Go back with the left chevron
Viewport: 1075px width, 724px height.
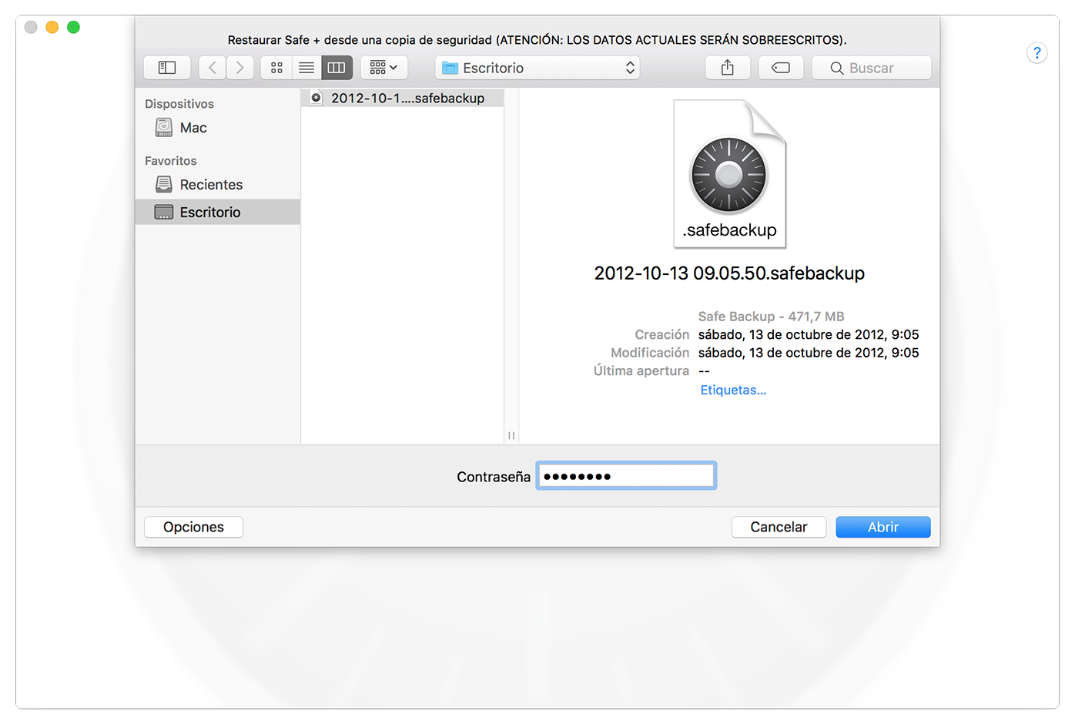212,68
